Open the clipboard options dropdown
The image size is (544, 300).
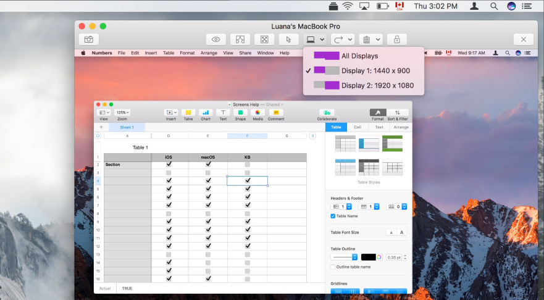click(x=370, y=40)
